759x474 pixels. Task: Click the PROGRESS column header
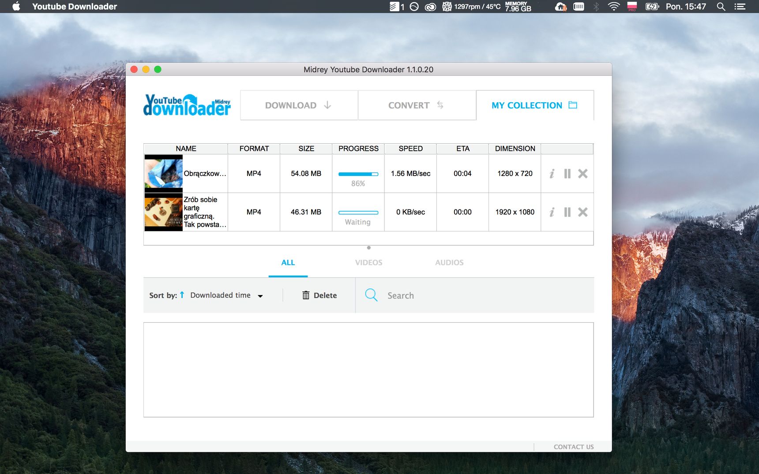358,149
